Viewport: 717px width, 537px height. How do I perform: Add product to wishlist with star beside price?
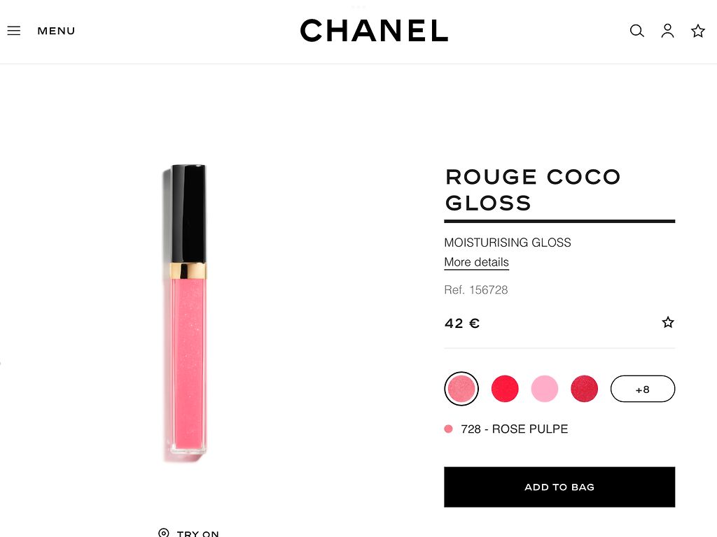(x=668, y=322)
